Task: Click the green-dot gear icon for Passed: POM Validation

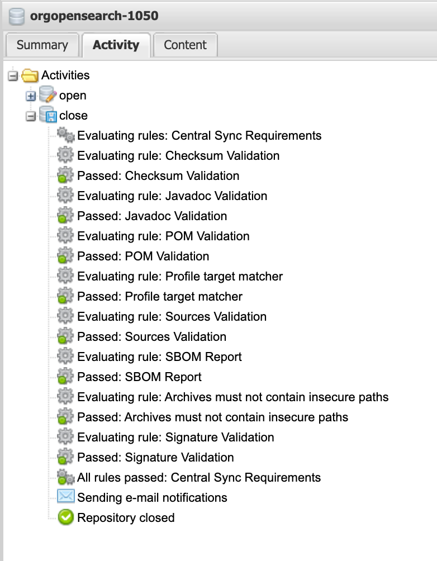Action: tap(66, 256)
